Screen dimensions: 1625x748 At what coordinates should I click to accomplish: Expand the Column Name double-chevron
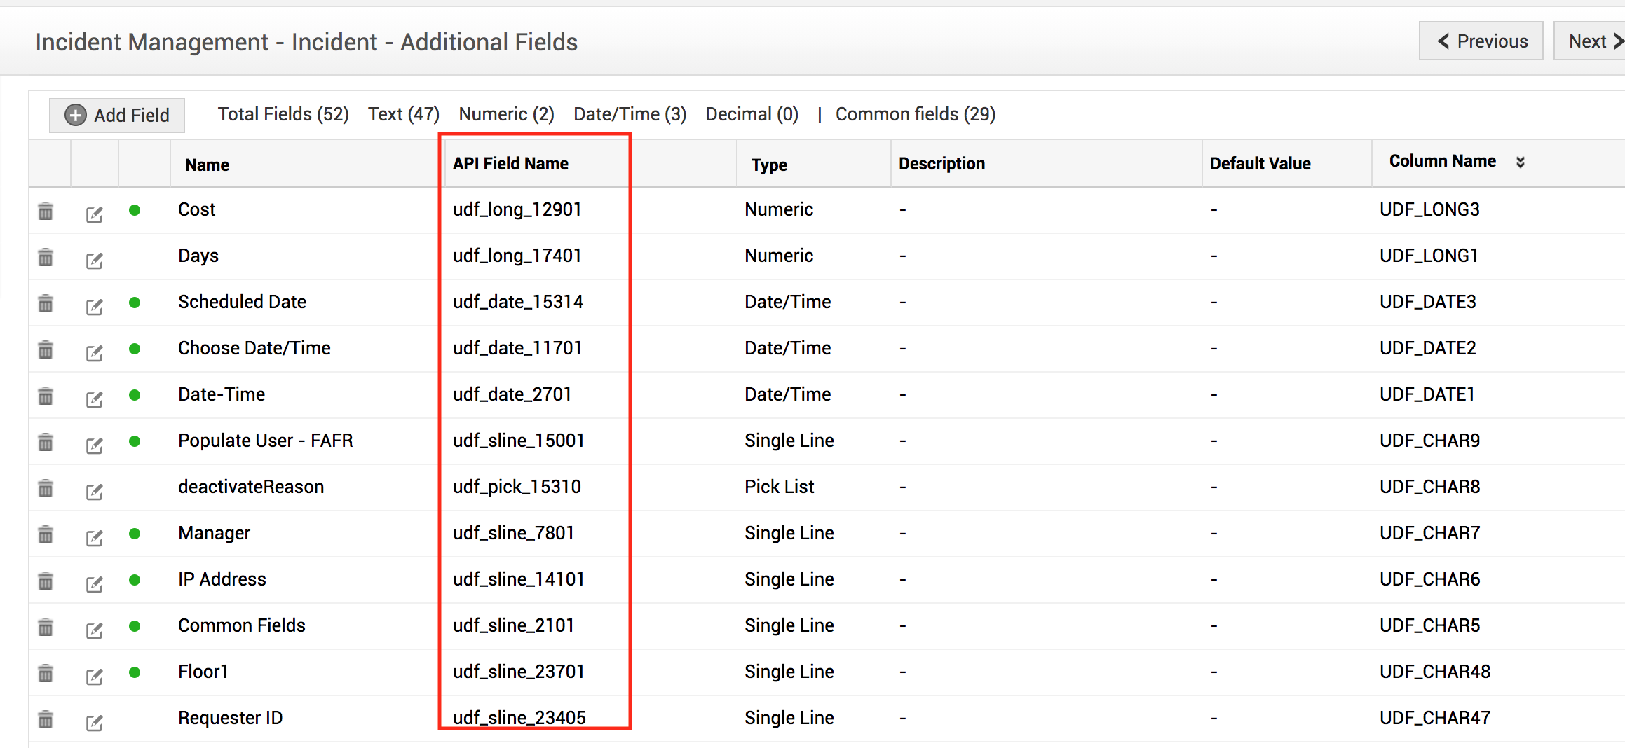pos(1520,162)
